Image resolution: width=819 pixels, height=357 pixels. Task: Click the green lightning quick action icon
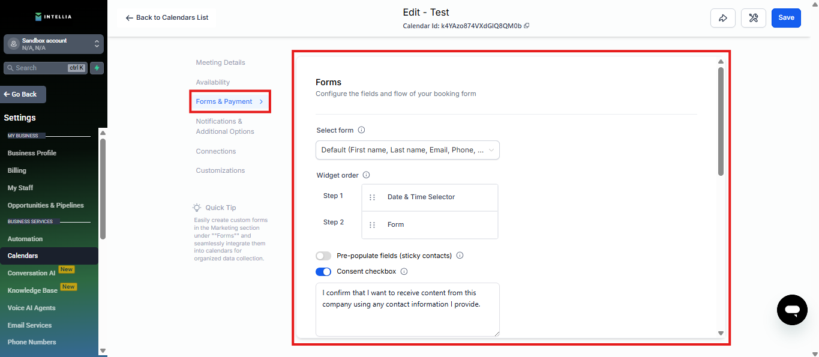[x=97, y=68]
